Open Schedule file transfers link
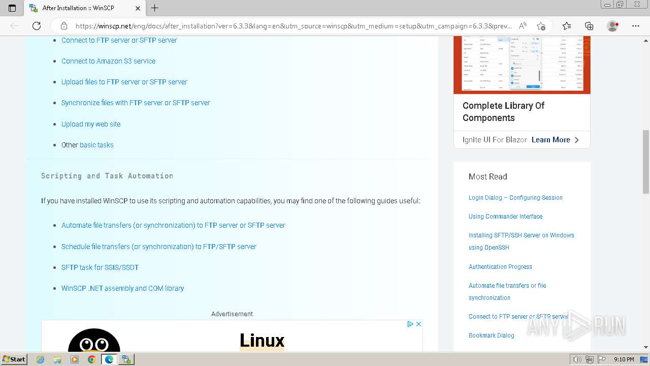Screen dimensions: 650x366 click(159, 247)
